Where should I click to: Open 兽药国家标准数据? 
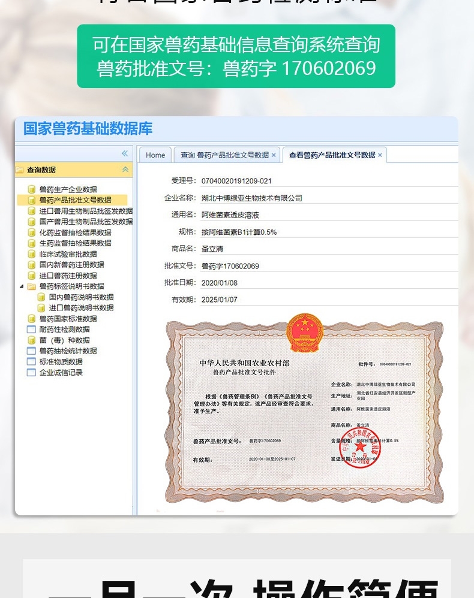(68, 318)
